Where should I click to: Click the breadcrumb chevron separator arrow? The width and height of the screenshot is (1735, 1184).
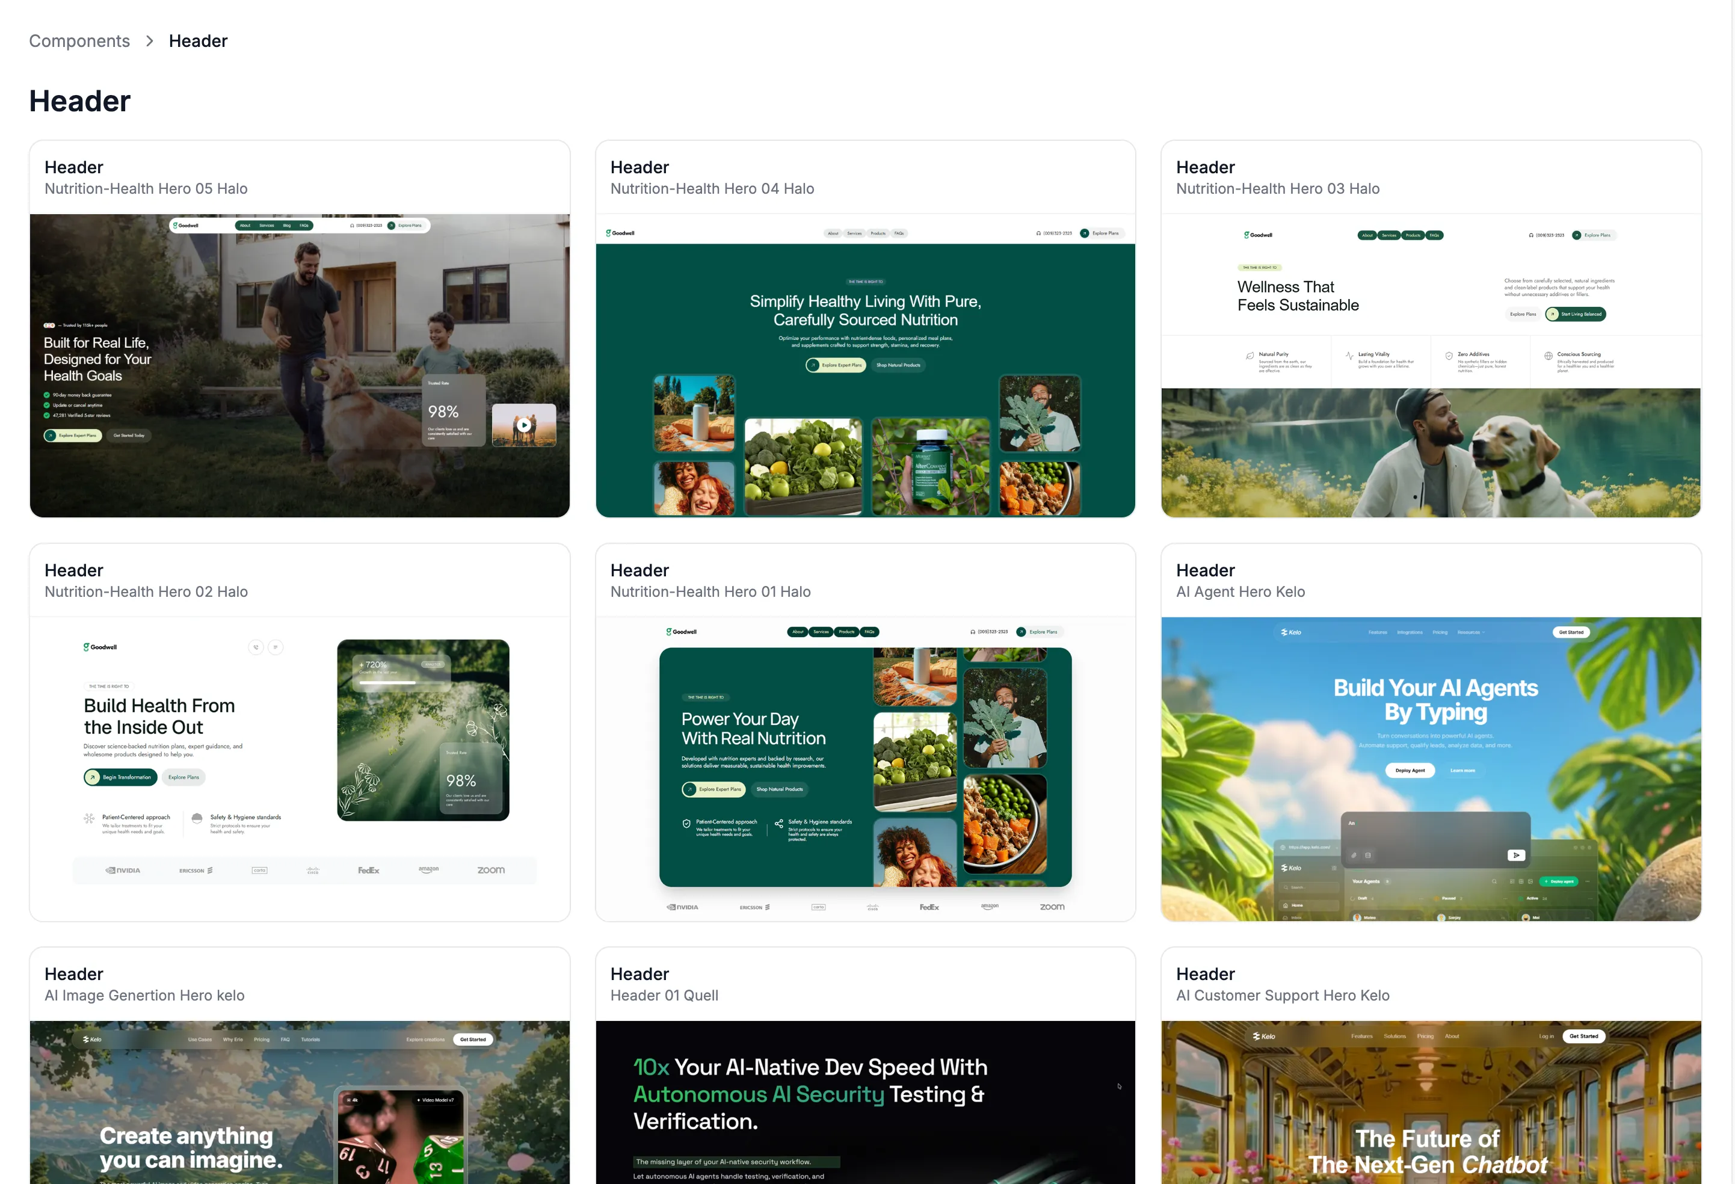[x=149, y=41]
